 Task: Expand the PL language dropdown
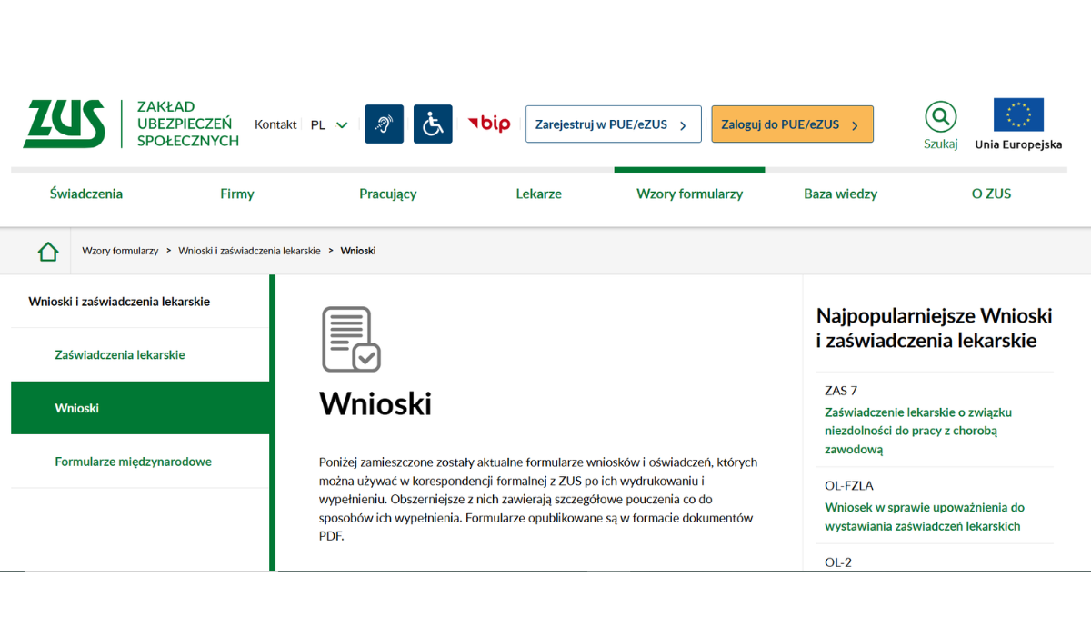click(x=329, y=124)
